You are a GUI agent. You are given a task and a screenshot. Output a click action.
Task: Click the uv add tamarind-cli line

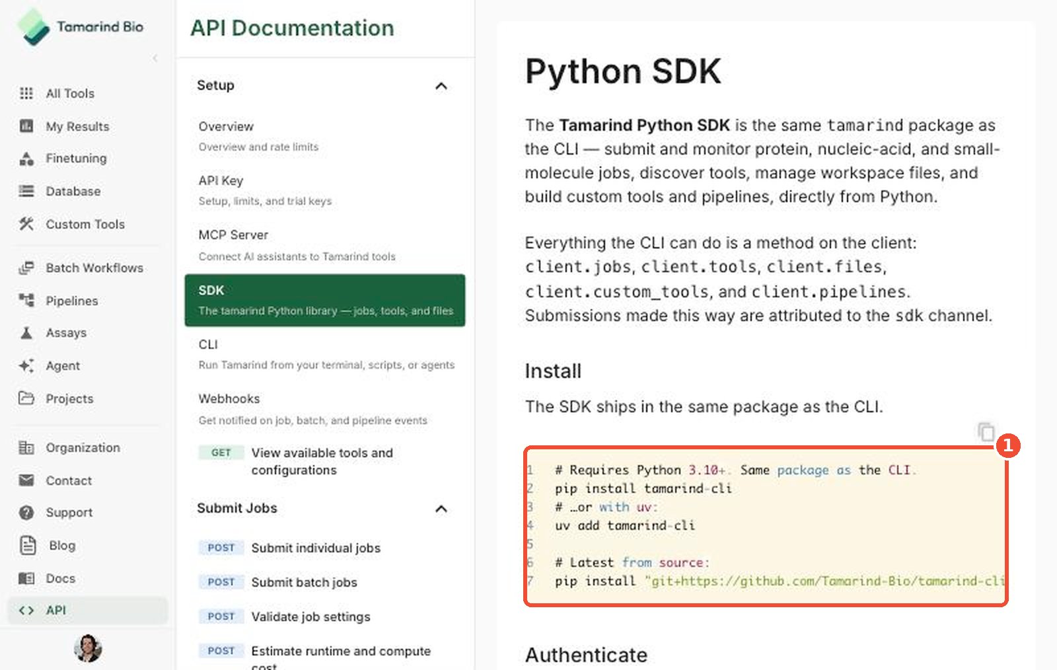625,525
